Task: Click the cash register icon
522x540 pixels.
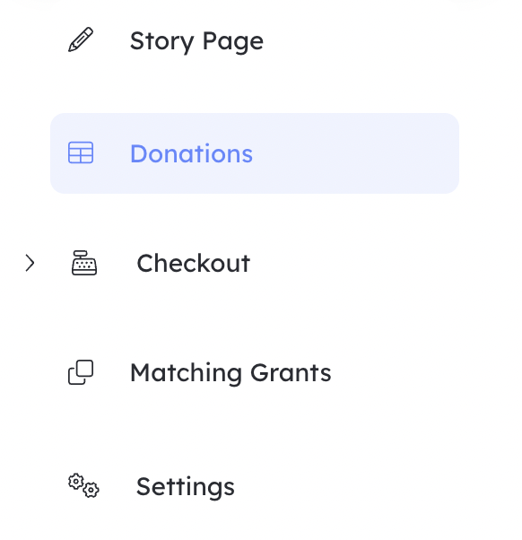Action: coord(84,263)
